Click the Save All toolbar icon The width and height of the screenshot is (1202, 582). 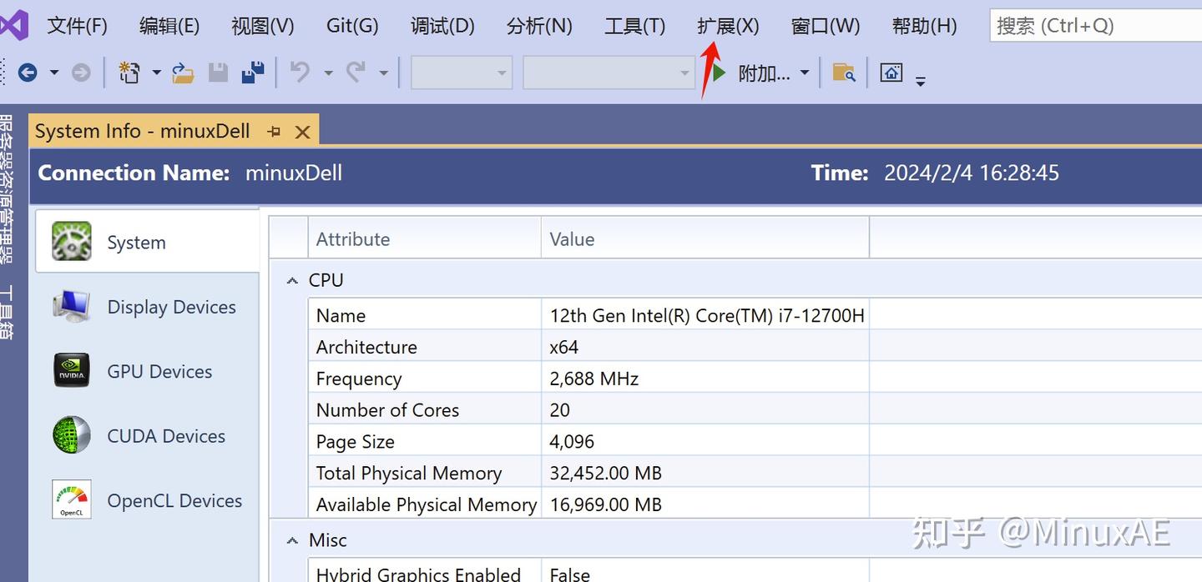(252, 72)
